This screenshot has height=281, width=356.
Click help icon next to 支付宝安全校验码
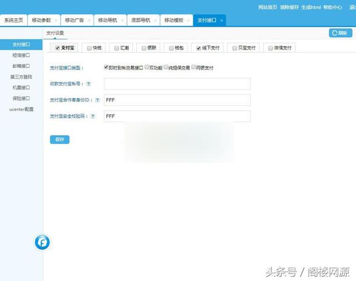coord(93,116)
